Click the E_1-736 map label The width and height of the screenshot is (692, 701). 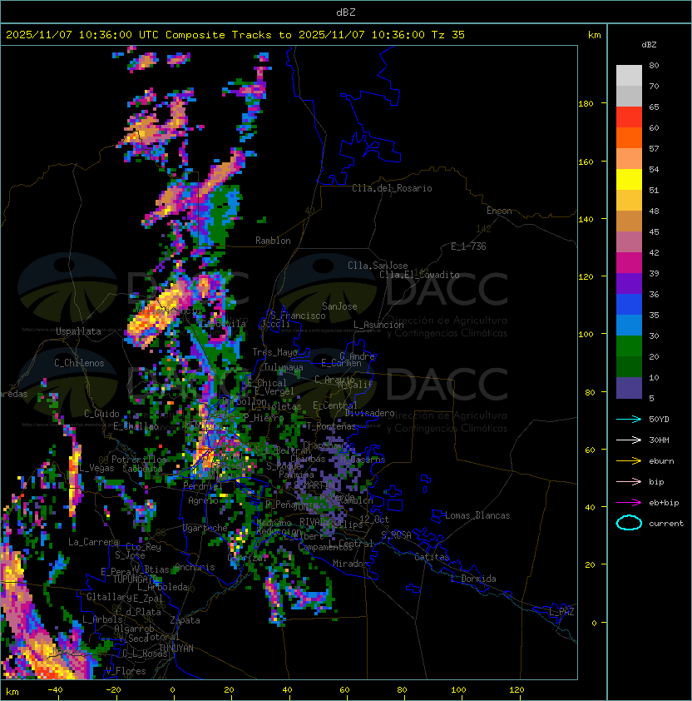point(468,246)
